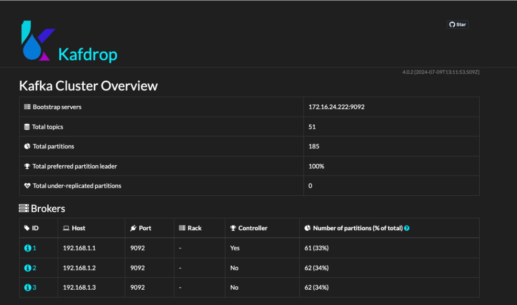Click the Controller column trophy icon
The image size is (517, 305).
click(x=233, y=228)
